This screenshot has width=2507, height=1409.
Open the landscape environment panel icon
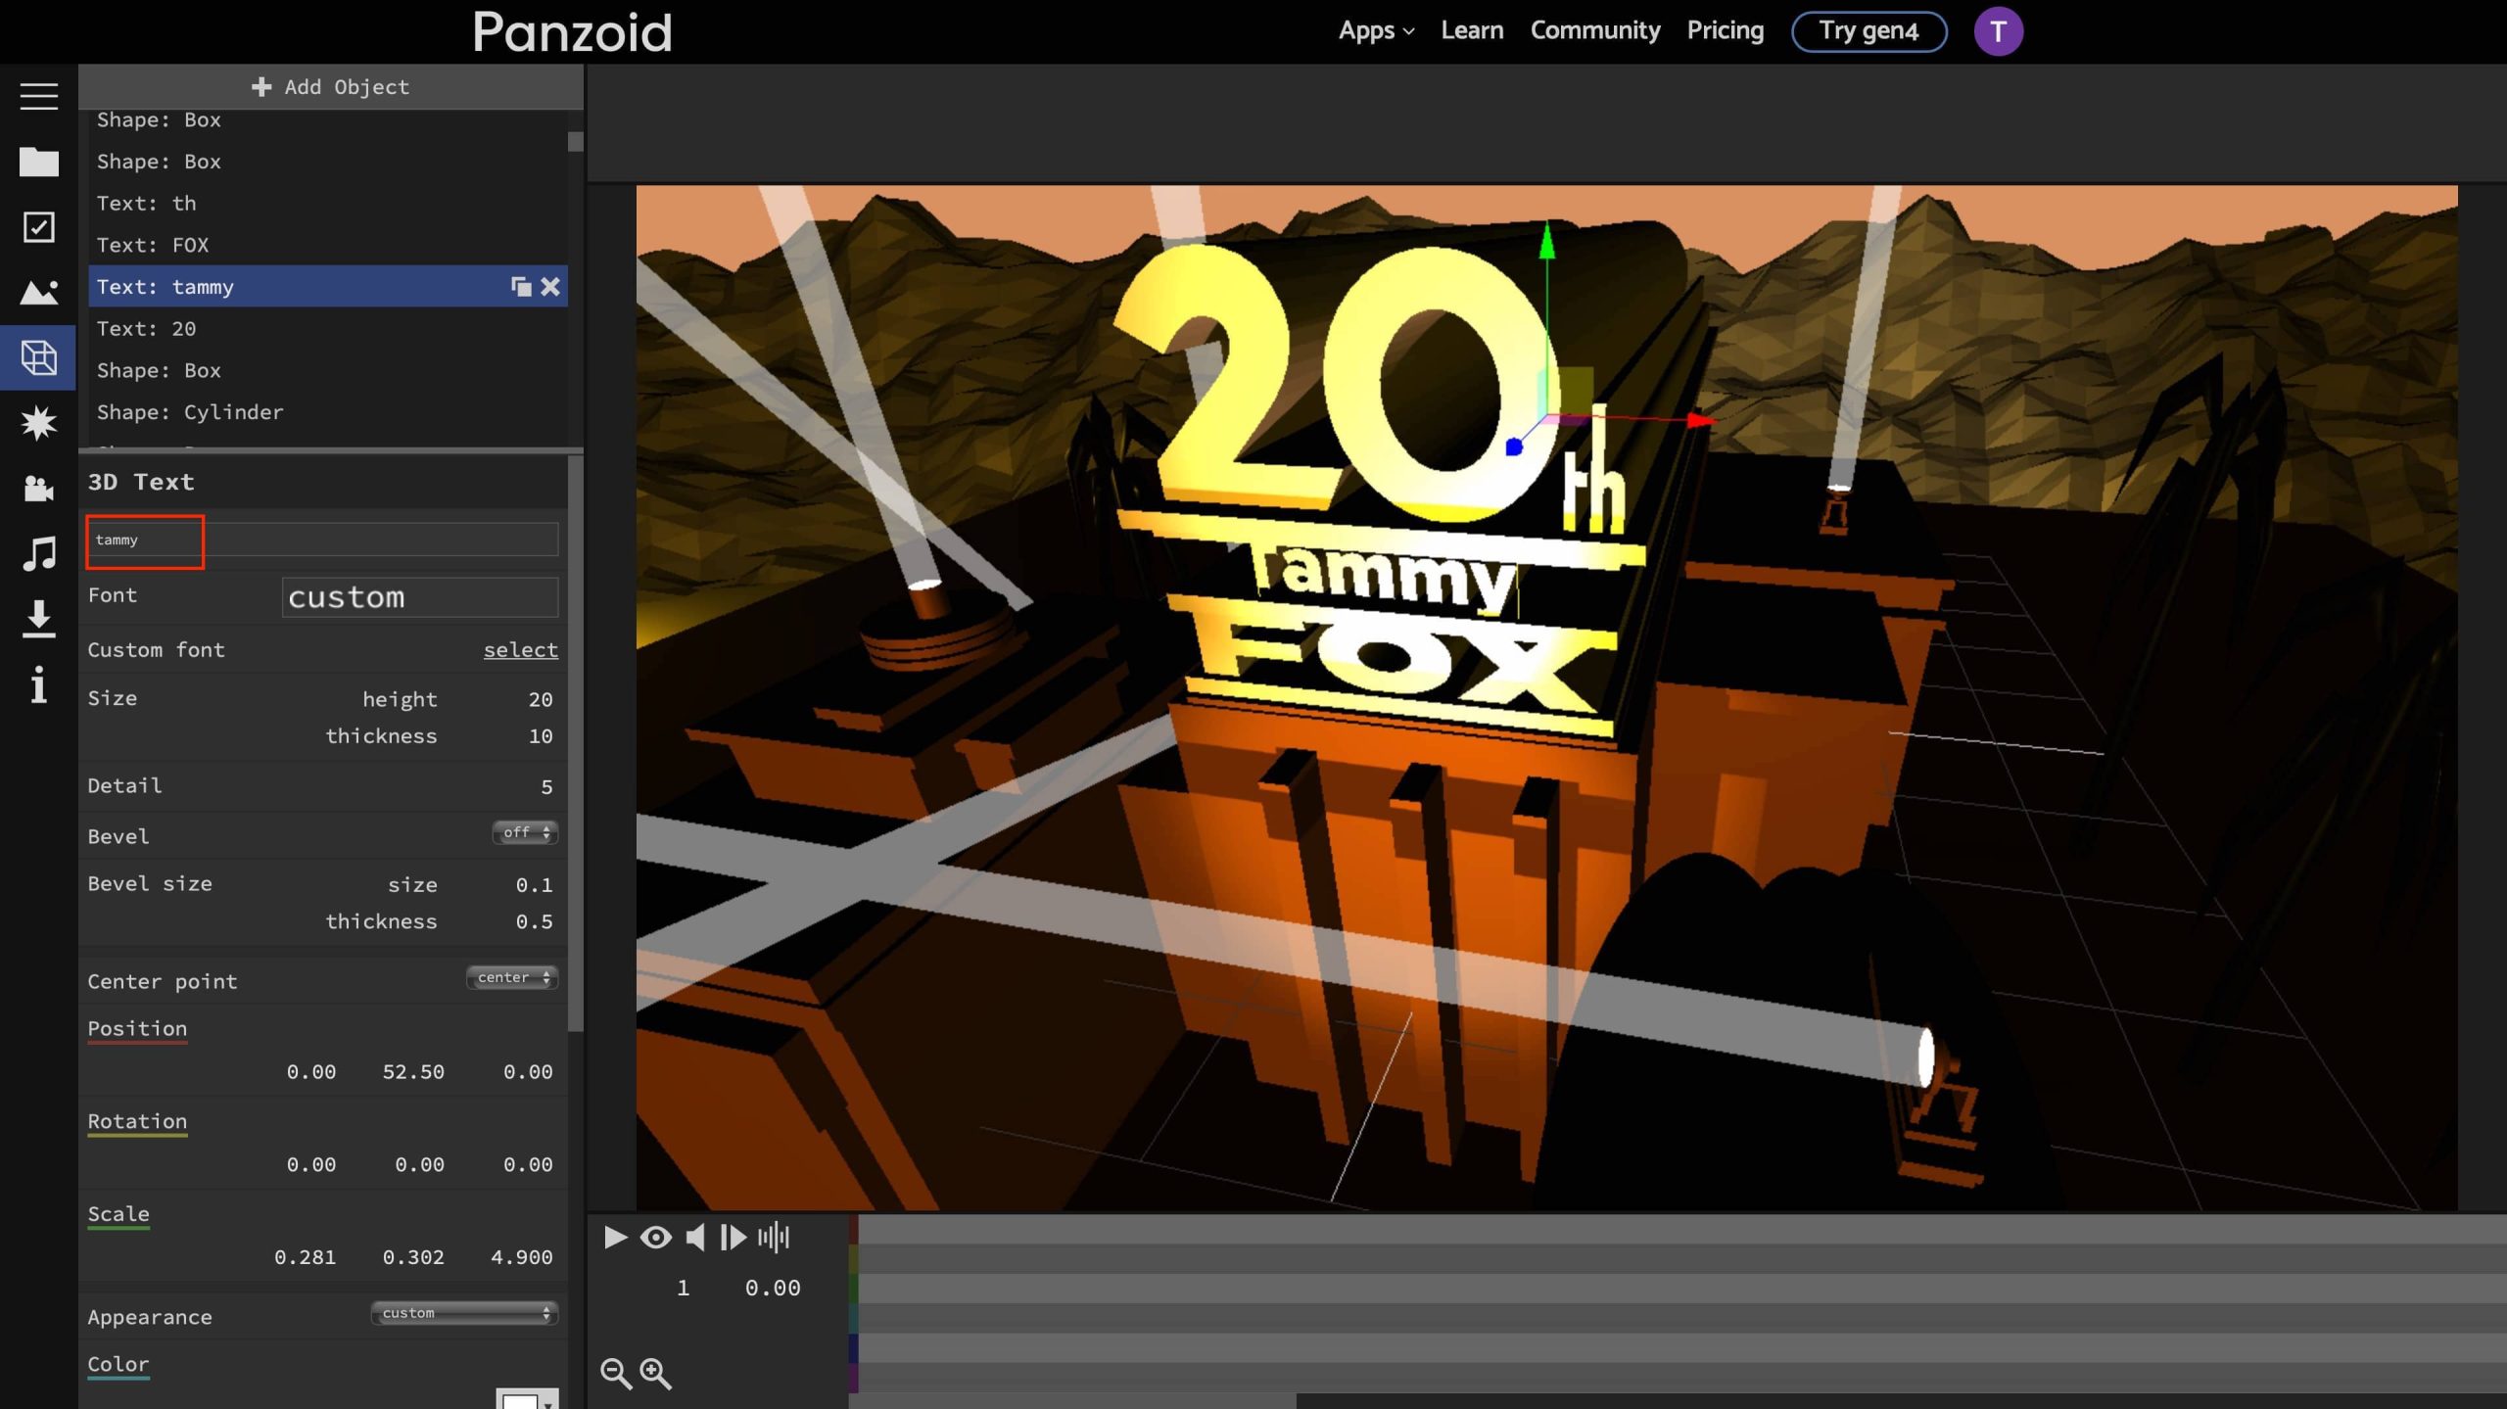click(38, 292)
